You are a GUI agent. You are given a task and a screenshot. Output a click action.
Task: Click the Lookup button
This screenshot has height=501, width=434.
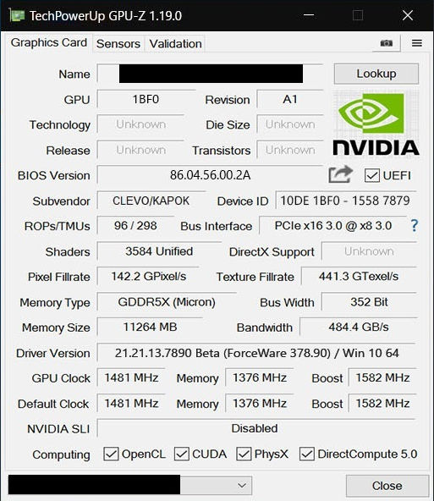(x=376, y=74)
